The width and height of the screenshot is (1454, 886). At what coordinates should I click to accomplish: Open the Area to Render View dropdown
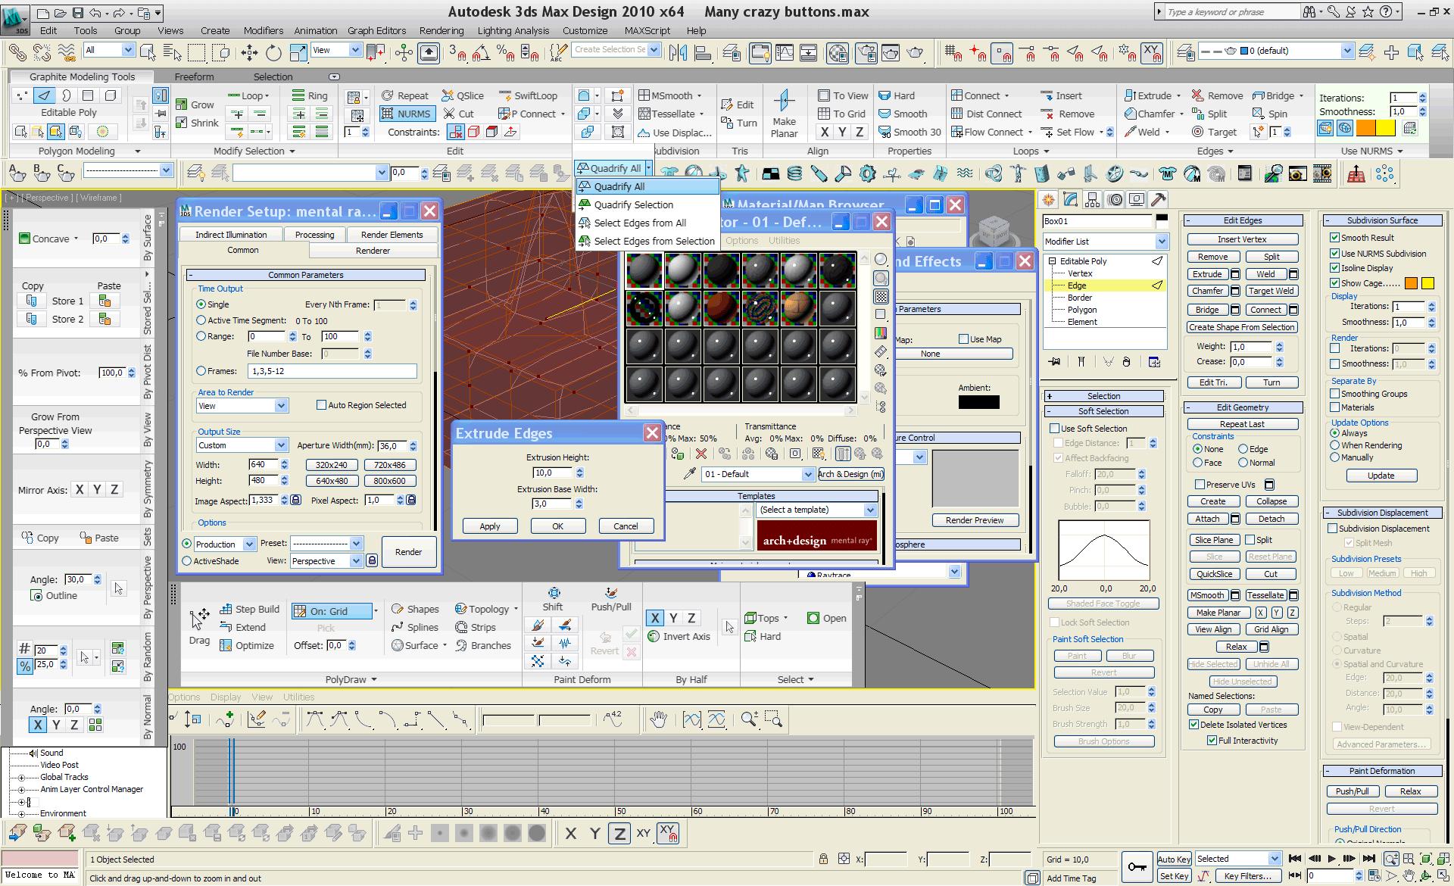(x=281, y=406)
